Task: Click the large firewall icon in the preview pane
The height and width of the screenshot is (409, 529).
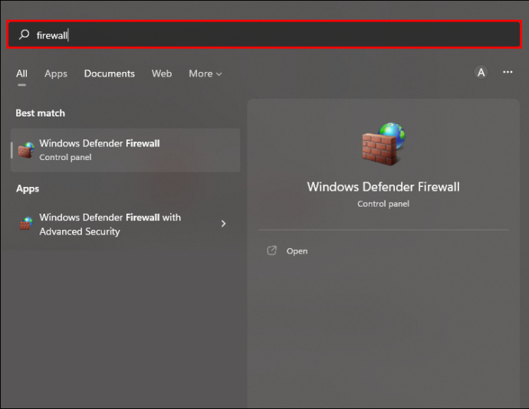Action: tap(383, 144)
